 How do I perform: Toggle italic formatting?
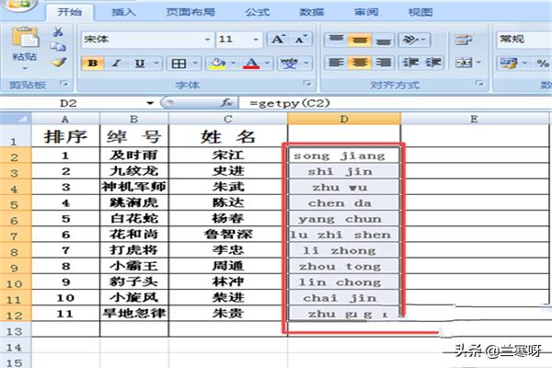tap(117, 63)
